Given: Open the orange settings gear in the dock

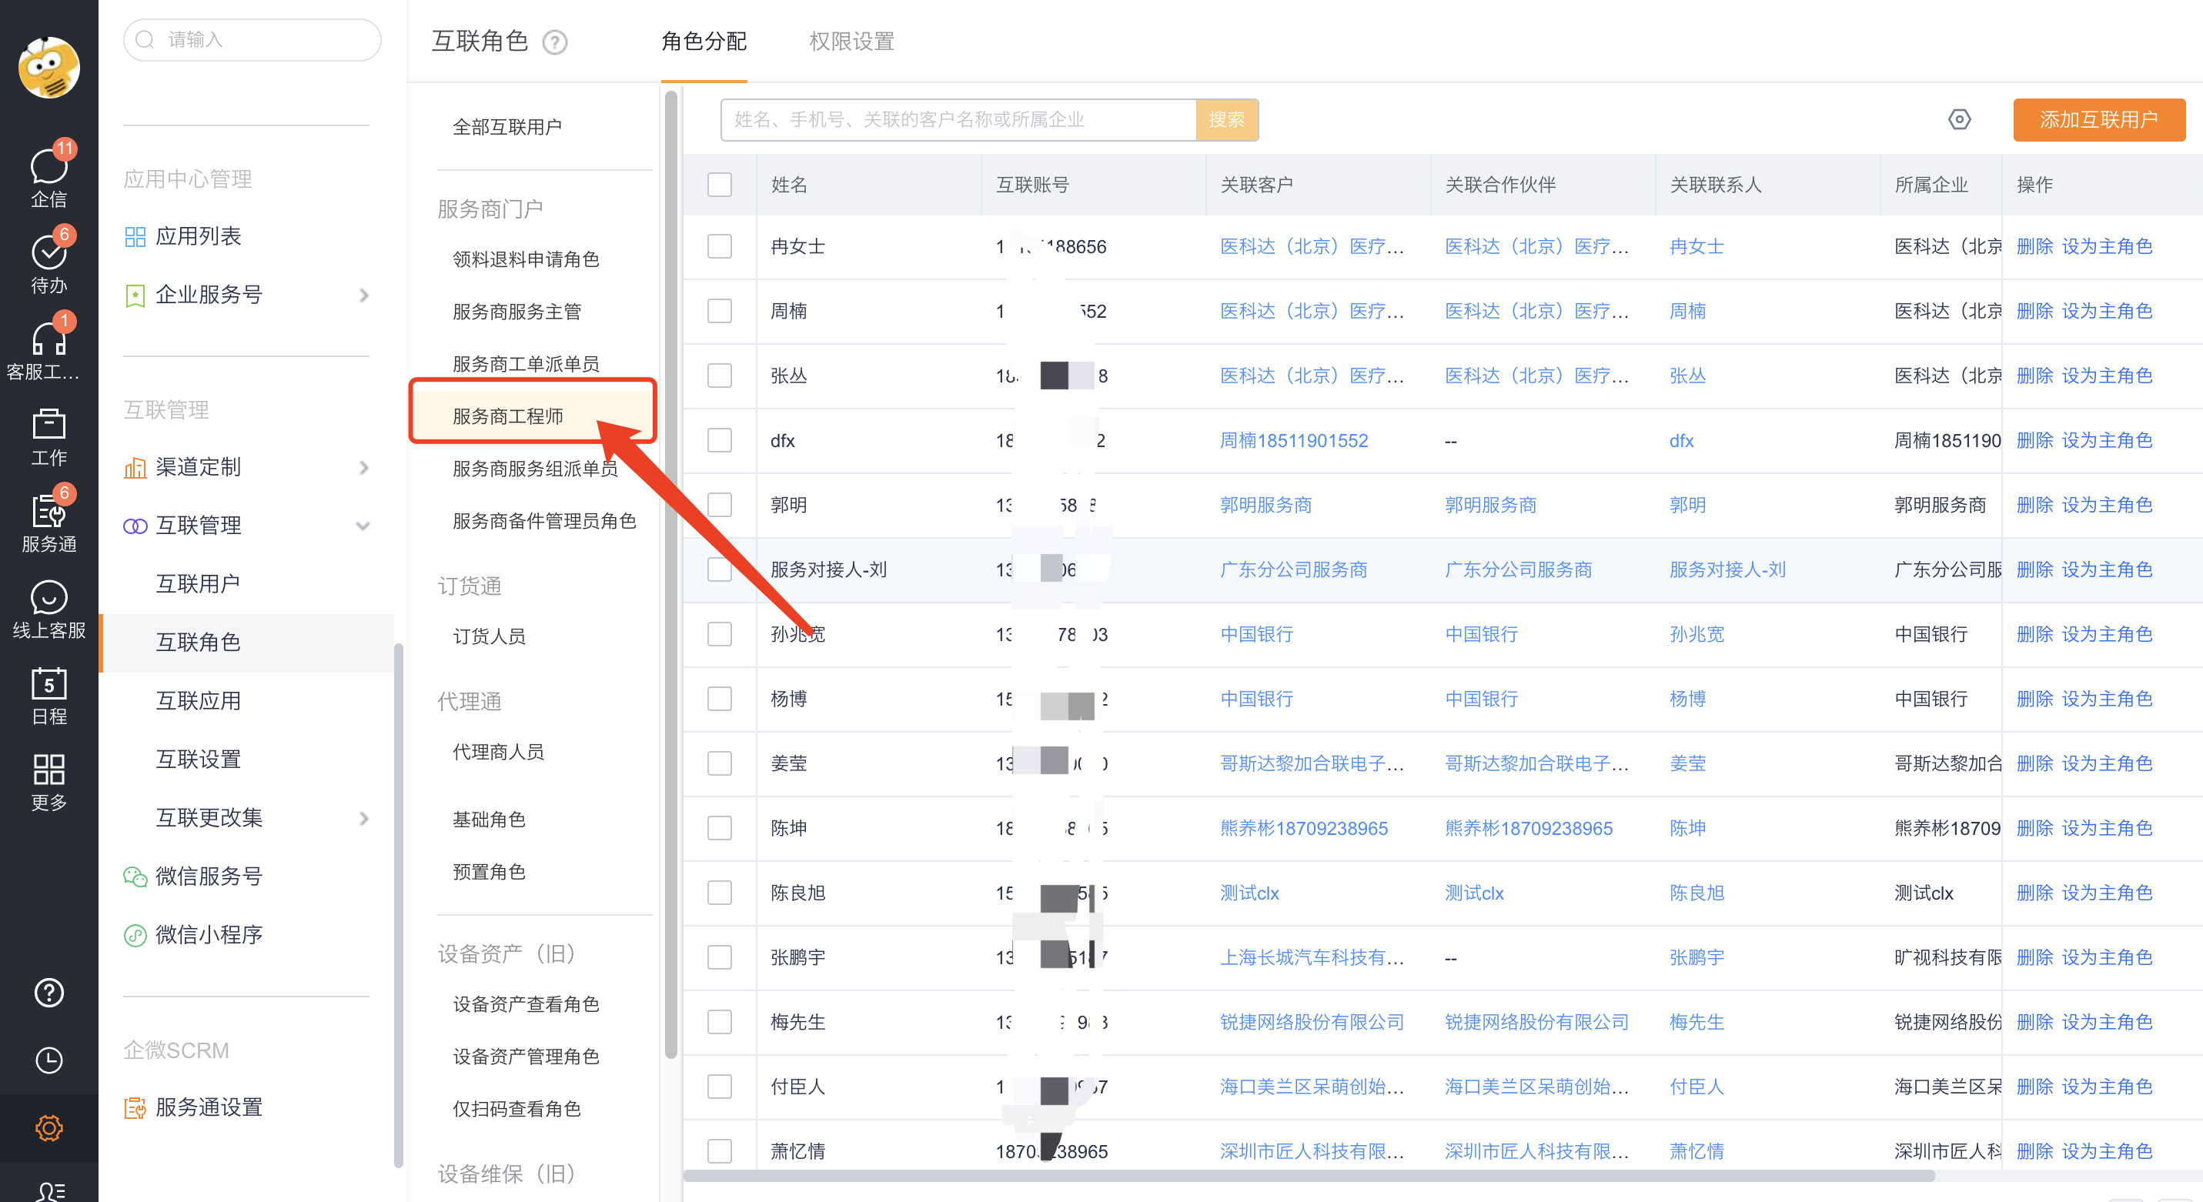Looking at the screenshot, I should click(48, 1128).
